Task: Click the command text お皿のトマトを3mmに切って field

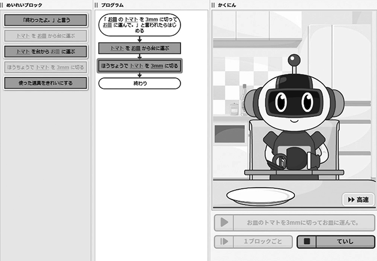Action: [302, 223]
